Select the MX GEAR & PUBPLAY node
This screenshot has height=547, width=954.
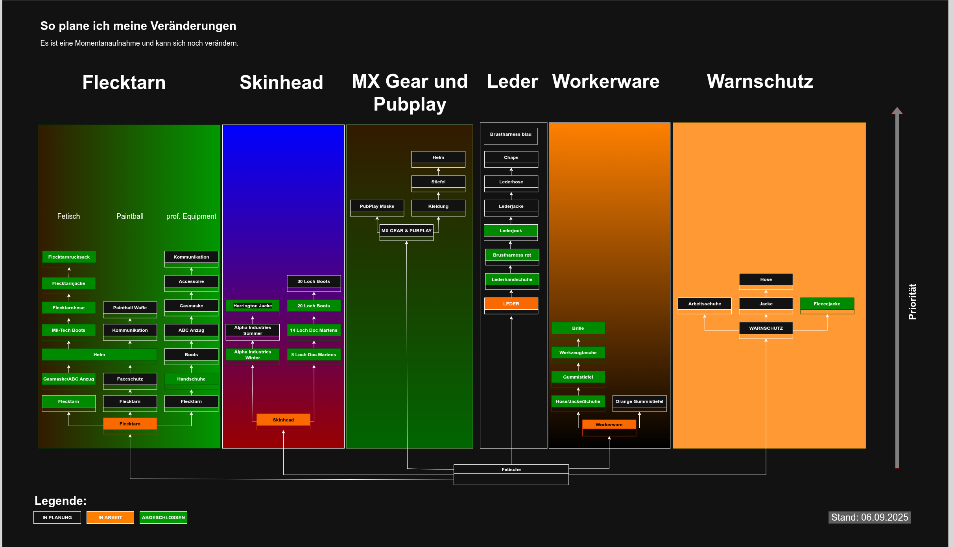coord(406,231)
